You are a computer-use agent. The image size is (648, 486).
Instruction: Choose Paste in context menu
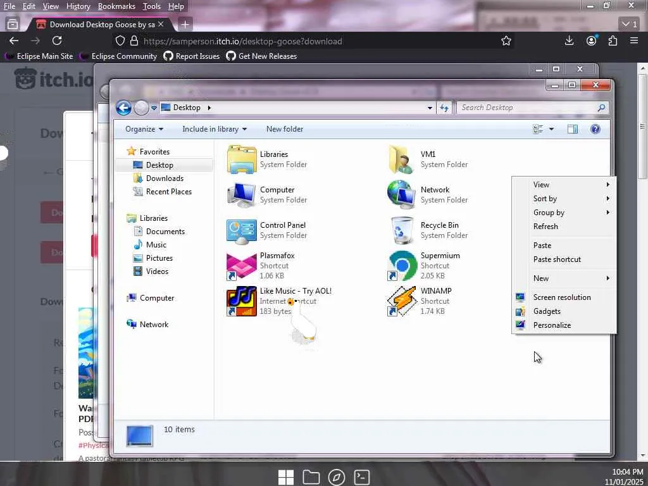tap(564, 246)
